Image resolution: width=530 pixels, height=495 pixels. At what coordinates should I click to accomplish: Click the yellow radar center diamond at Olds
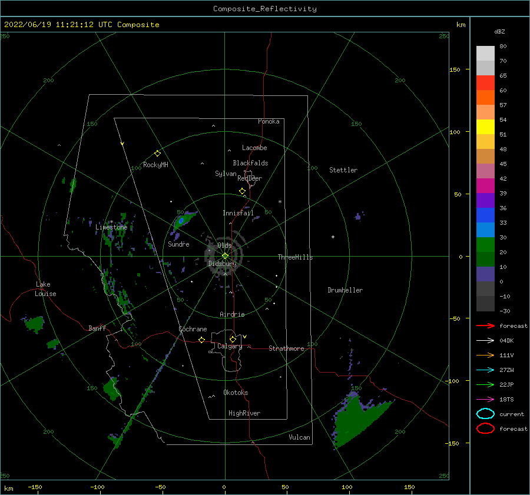pyautogui.click(x=225, y=256)
